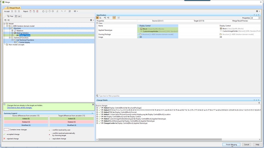Toggle accepted checkmark on Block stereotype source
This screenshot has height=148, width=264.
click(x=139, y=29)
